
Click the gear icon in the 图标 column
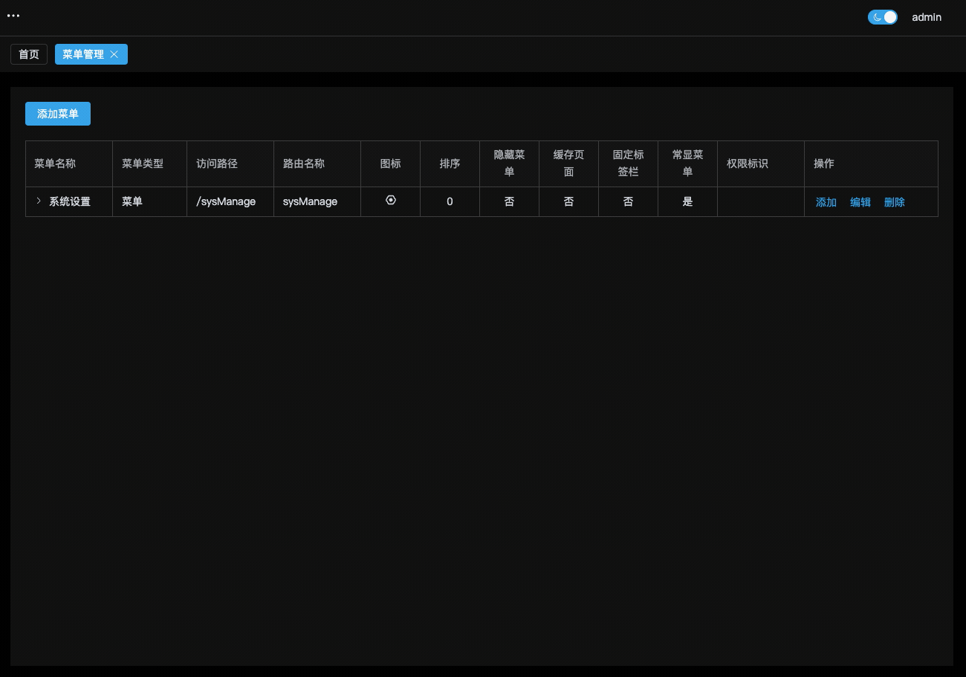[x=390, y=201]
